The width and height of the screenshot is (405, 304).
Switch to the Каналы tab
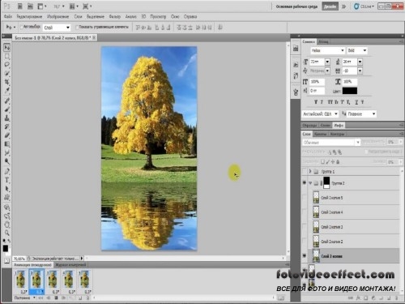[321, 134]
